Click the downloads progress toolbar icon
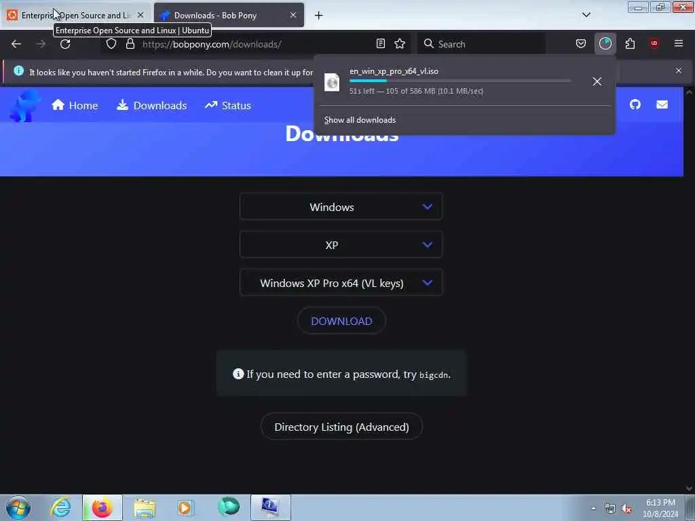 click(605, 43)
